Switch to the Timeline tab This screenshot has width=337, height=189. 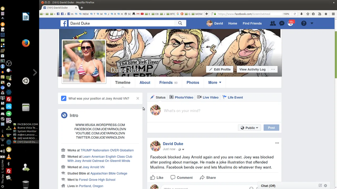123,82
